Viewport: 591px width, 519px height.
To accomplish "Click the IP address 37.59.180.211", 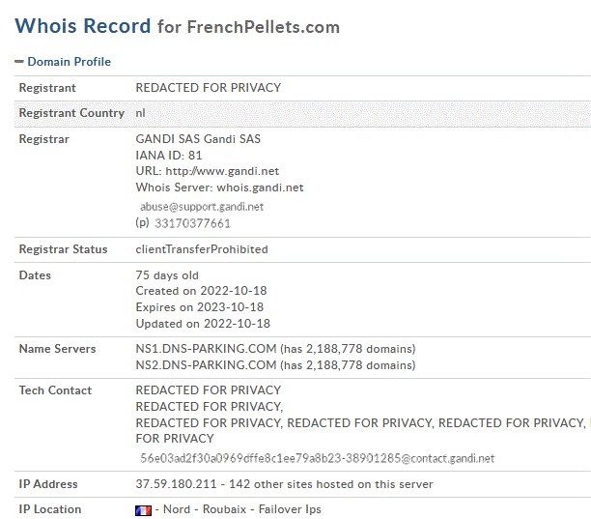I will 176,484.
